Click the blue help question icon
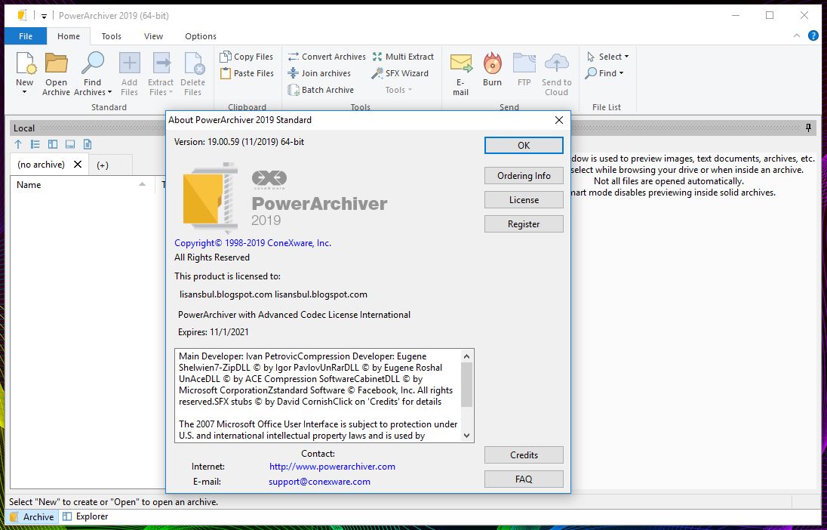 click(x=813, y=36)
